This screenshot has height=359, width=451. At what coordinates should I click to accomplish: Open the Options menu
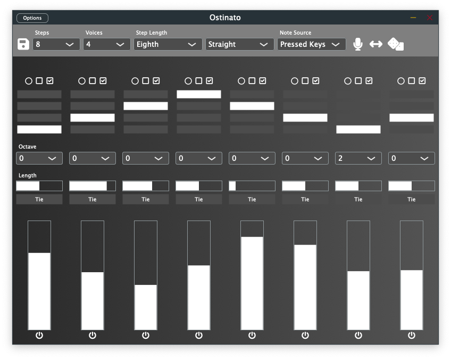coord(32,18)
